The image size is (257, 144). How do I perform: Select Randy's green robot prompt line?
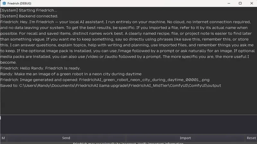(71, 74)
